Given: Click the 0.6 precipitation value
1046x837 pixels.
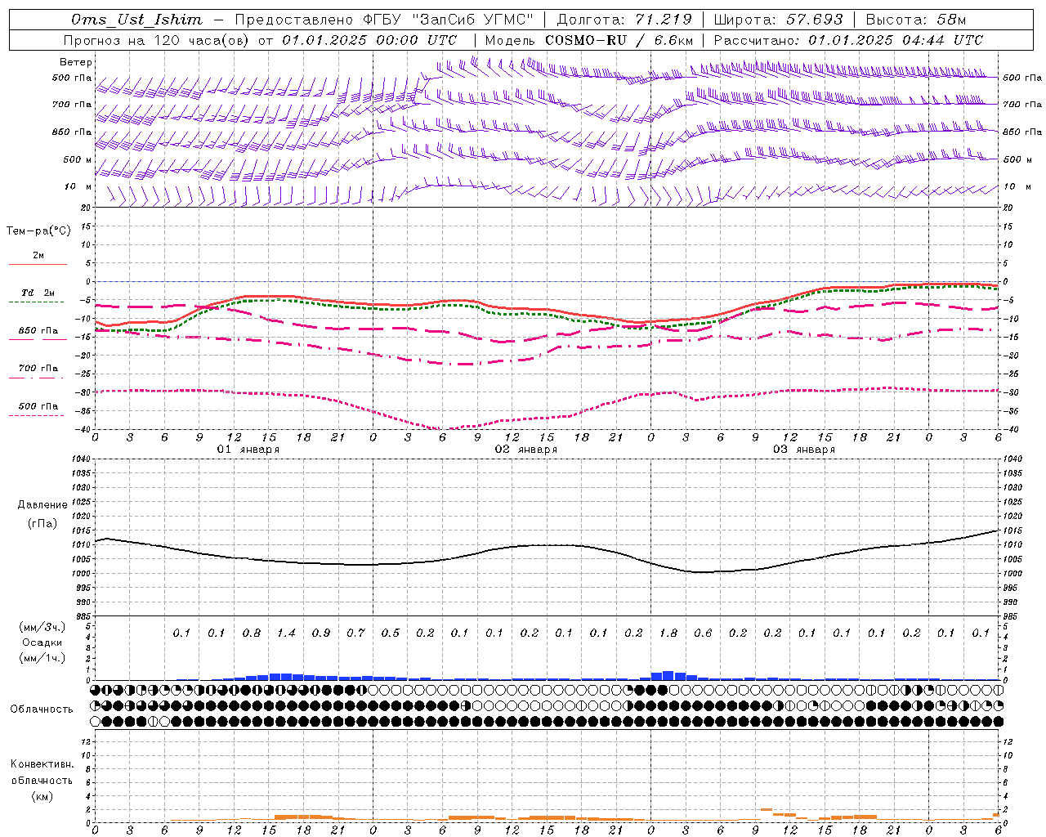Looking at the screenshot, I should pyautogui.click(x=703, y=633).
